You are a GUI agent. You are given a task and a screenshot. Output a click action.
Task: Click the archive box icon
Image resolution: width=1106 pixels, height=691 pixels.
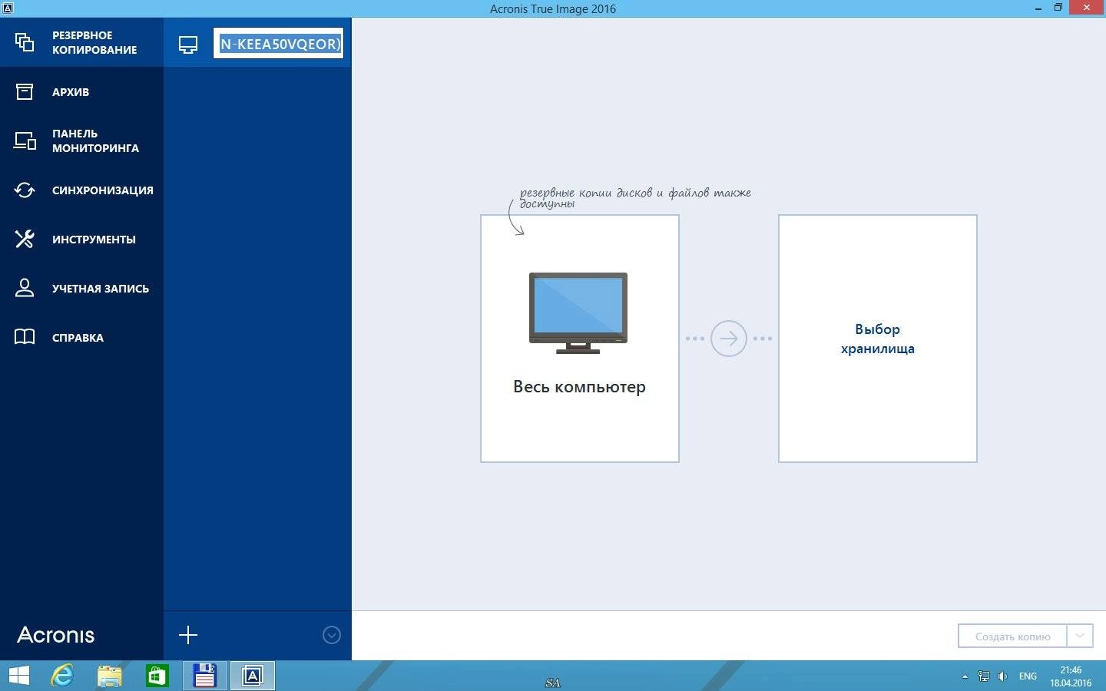pos(25,92)
